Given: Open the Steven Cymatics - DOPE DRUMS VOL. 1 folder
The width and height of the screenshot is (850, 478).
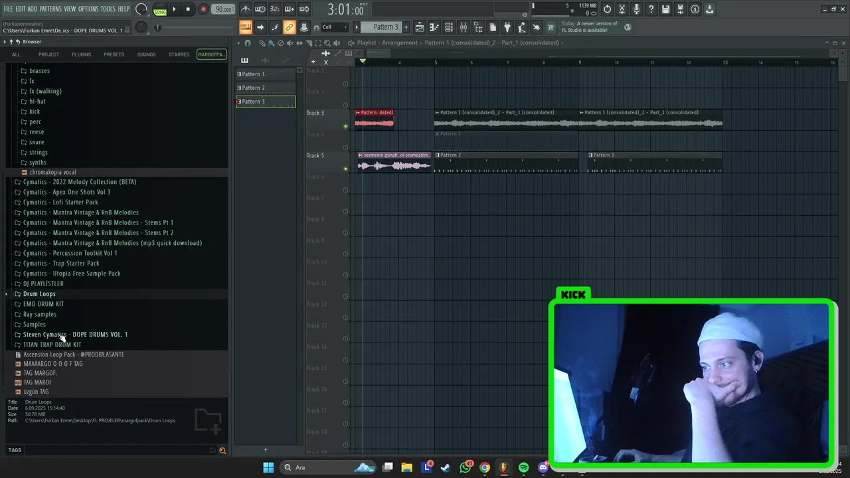Looking at the screenshot, I should point(75,335).
